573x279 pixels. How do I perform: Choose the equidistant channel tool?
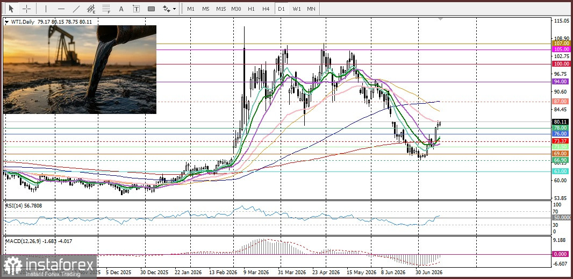(x=91, y=9)
